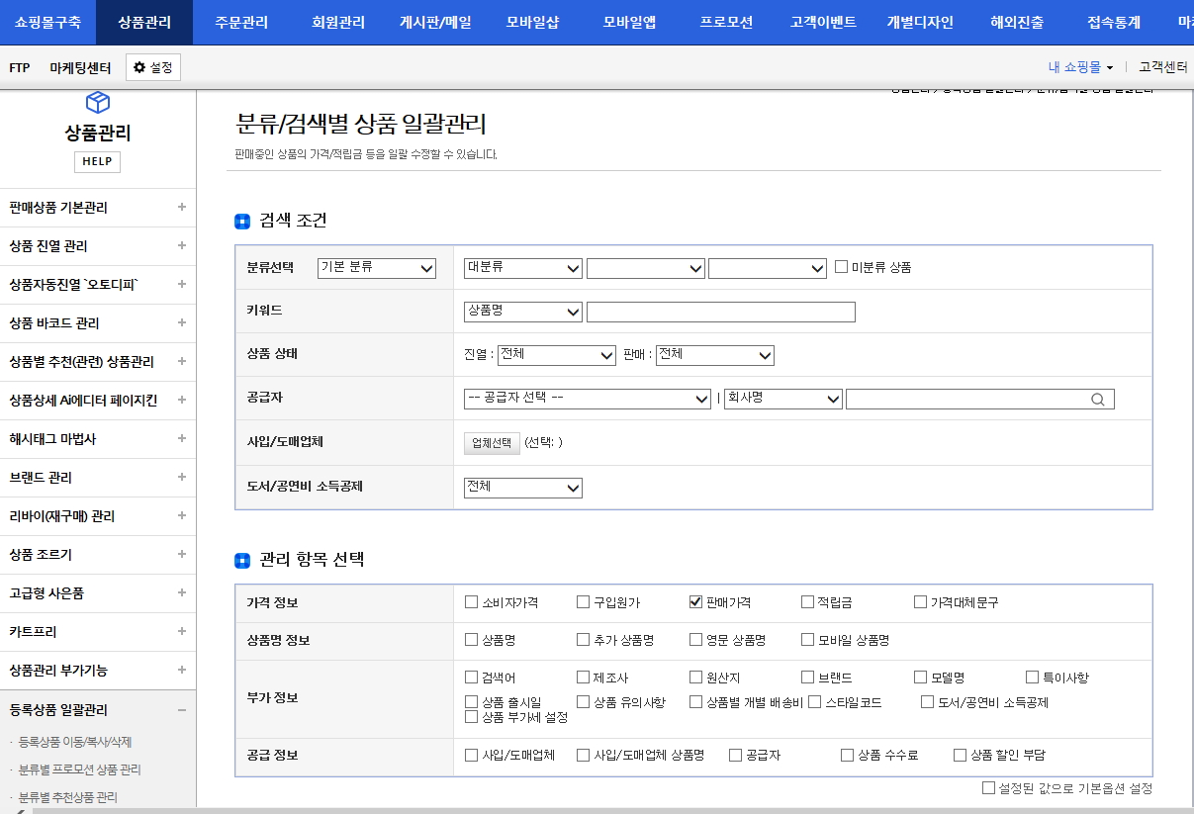
Task: Open the 공급자 선택 dropdown
Action: click(588, 399)
